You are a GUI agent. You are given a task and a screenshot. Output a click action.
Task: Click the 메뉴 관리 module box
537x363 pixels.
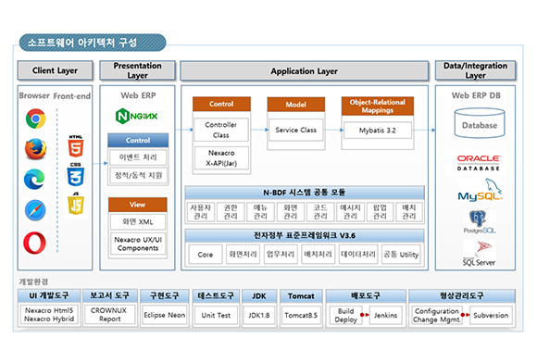pyautogui.click(x=260, y=212)
